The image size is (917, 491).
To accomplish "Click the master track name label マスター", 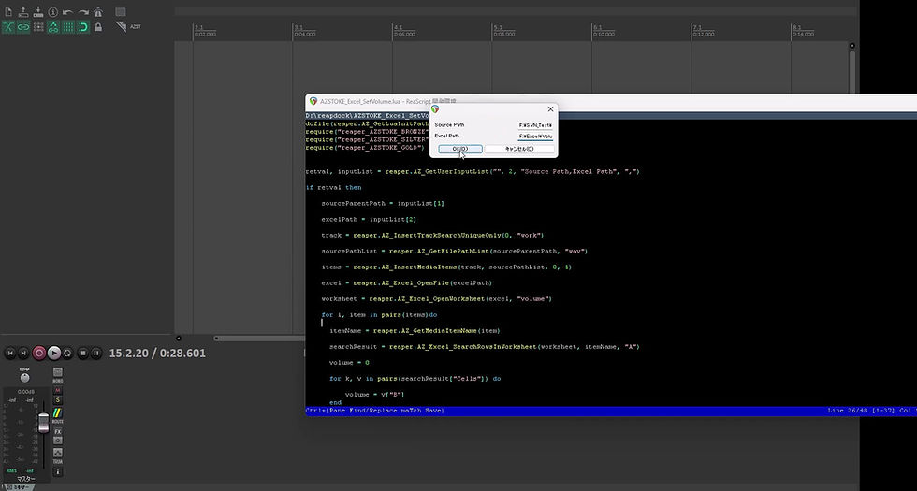I will 24,479.
